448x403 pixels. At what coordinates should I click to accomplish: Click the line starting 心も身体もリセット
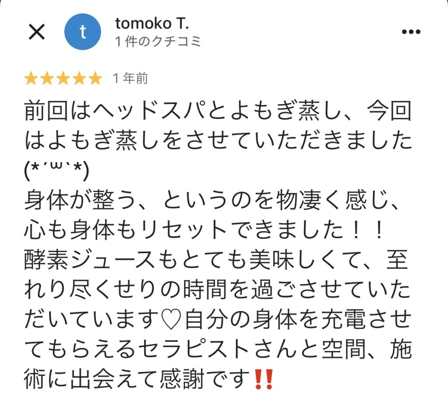pyautogui.click(x=203, y=229)
